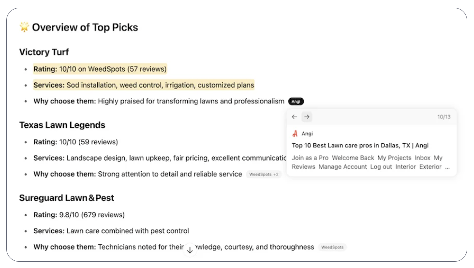The width and height of the screenshot is (474, 268).
Task: Click the Angi site name in popup
Action: pyautogui.click(x=307, y=134)
